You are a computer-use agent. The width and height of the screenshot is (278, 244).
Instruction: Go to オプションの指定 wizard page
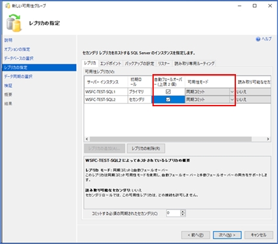(x=17, y=49)
